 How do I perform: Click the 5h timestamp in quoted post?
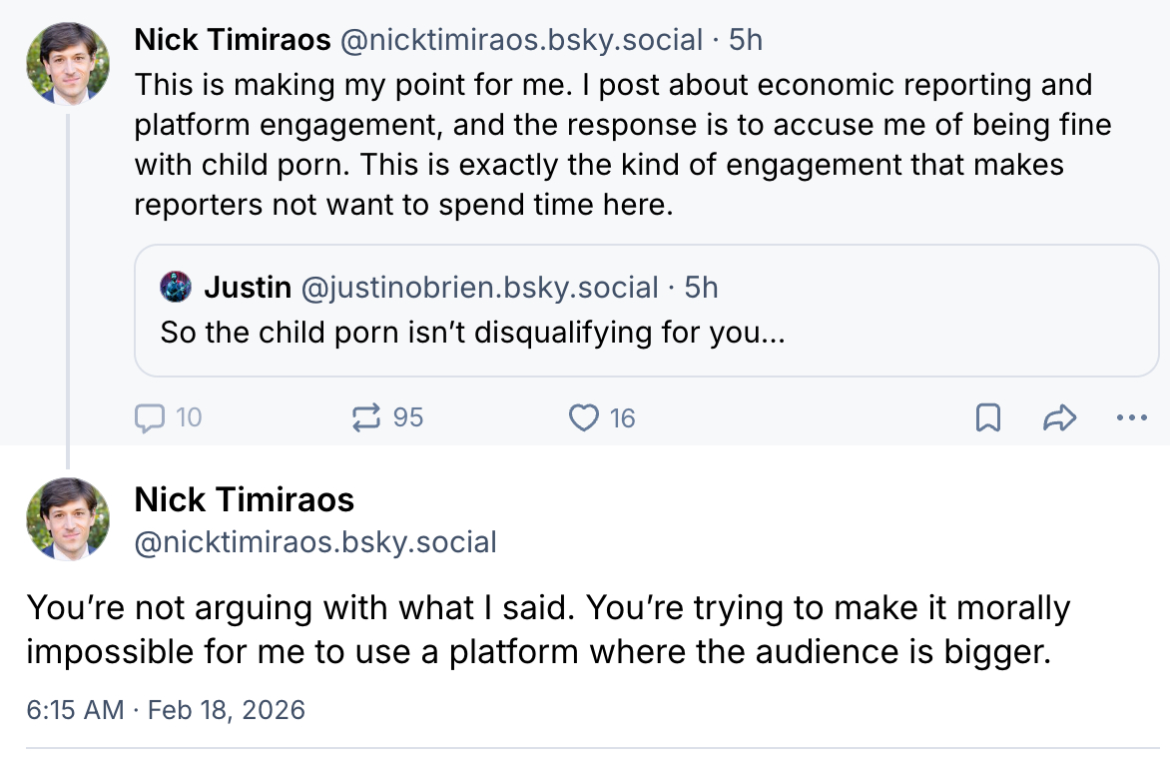pyautogui.click(x=701, y=288)
